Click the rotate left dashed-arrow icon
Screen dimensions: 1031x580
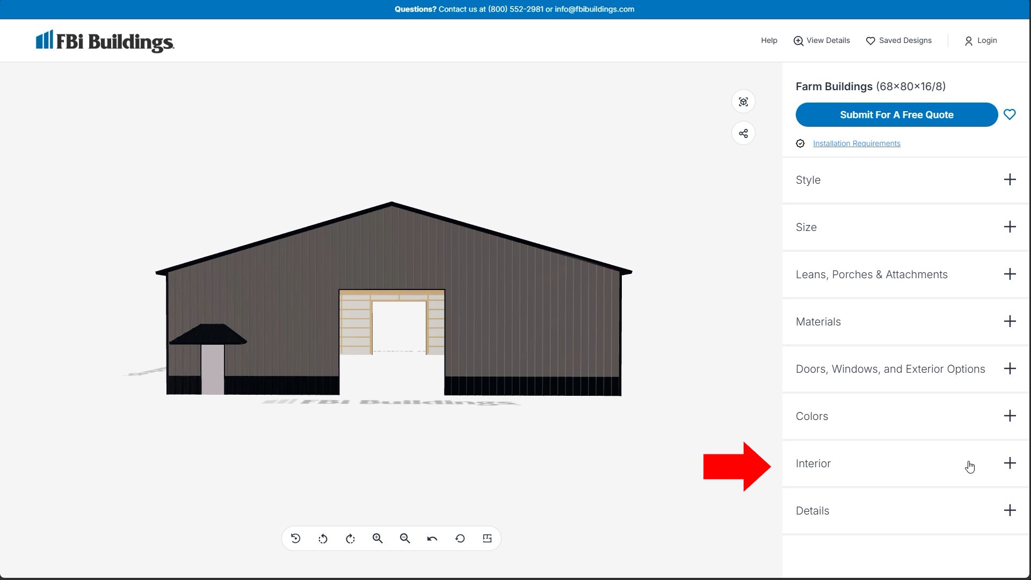323,539
